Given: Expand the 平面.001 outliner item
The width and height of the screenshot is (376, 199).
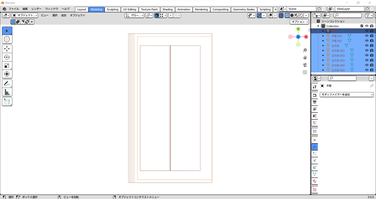Looking at the screenshot, I should (323, 36).
